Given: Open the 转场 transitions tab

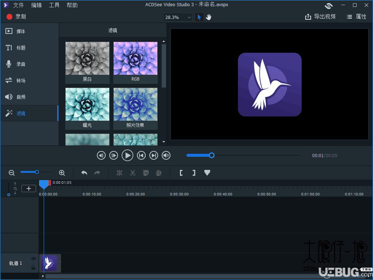Looking at the screenshot, I should click(30, 81).
